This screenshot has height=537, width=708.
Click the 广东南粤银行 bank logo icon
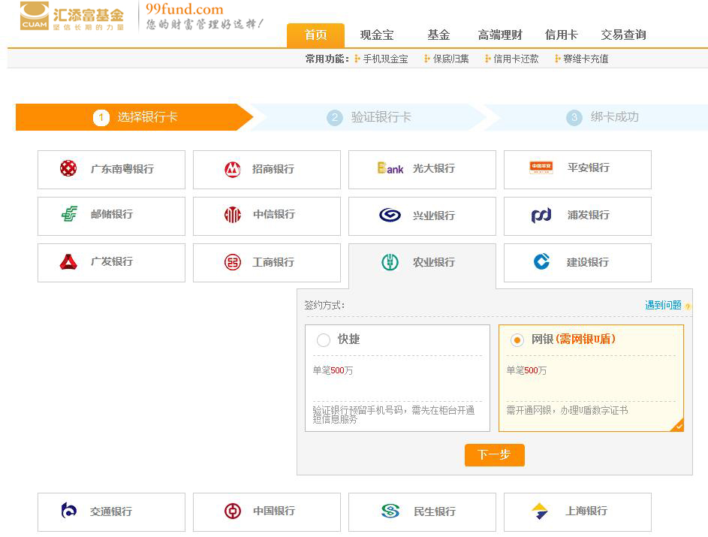[68, 169]
